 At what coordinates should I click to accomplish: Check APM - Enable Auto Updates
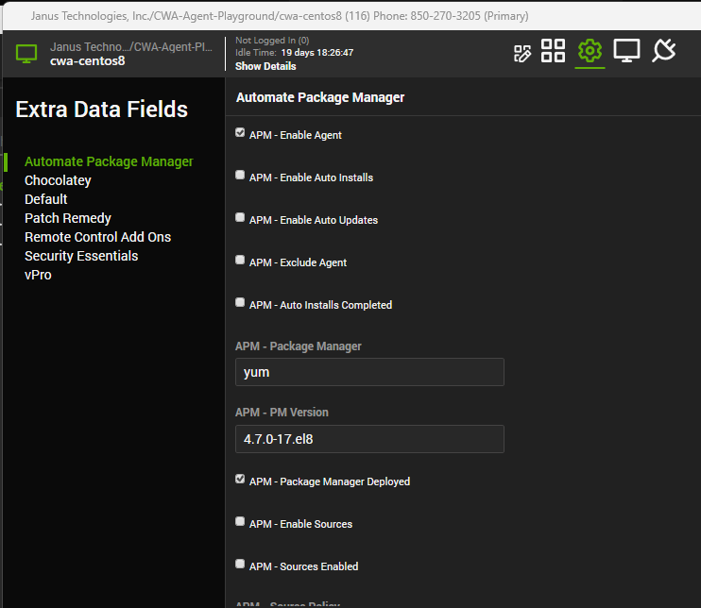pos(240,218)
